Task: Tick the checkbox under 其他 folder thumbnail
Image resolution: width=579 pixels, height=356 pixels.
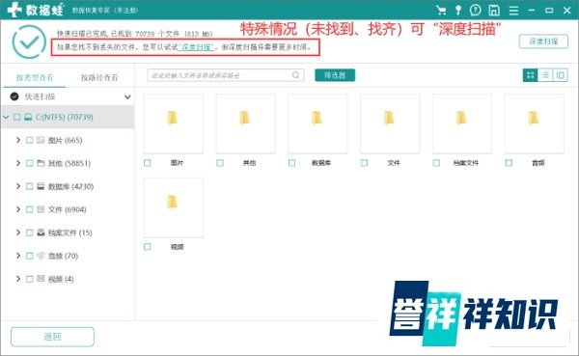Action: 220,163
